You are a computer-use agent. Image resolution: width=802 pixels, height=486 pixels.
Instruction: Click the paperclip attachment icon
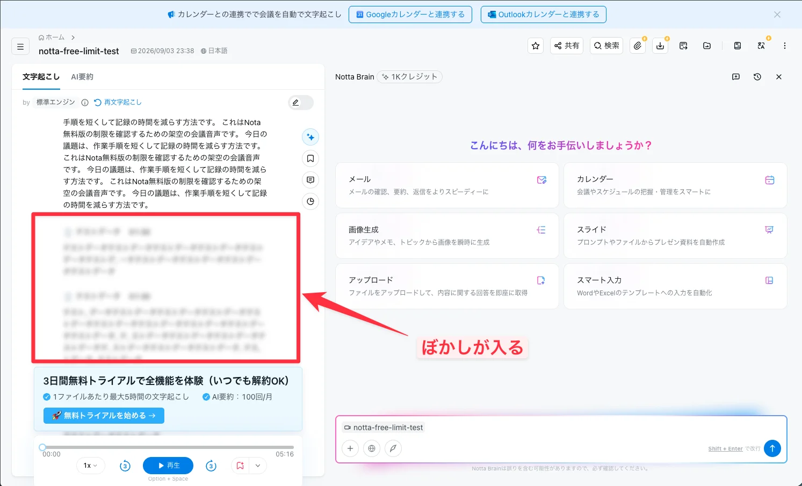(x=638, y=46)
